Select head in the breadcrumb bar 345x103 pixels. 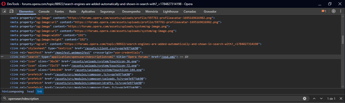point(30,91)
